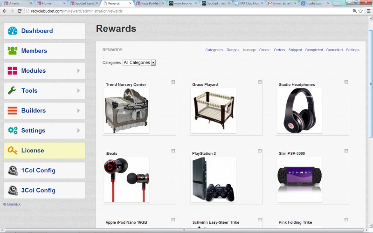Switch to the Home browser tab
The width and height of the screenshot is (373, 233).
point(50,3)
